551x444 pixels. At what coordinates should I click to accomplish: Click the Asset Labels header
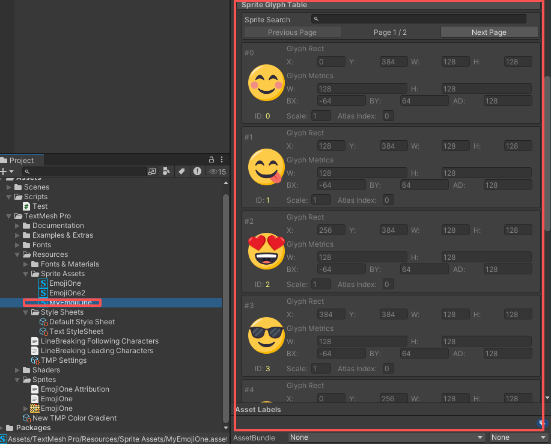pyautogui.click(x=258, y=410)
